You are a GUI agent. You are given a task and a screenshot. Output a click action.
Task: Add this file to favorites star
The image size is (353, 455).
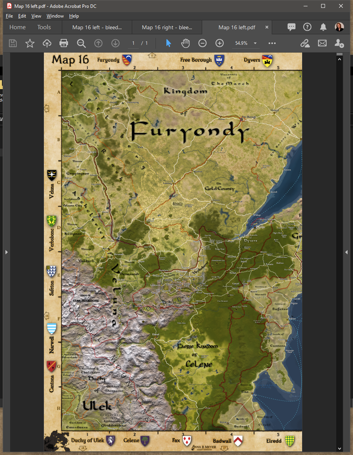click(29, 43)
